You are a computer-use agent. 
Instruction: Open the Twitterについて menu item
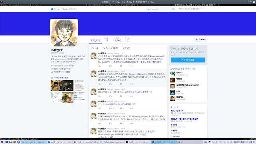click(x=69, y=9)
